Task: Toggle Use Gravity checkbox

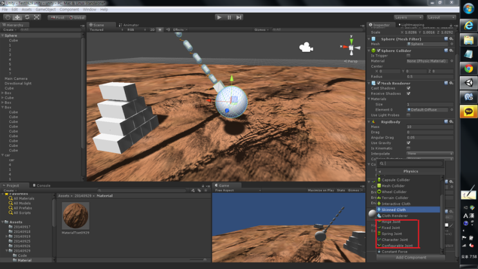Action: (x=409, y=143)
